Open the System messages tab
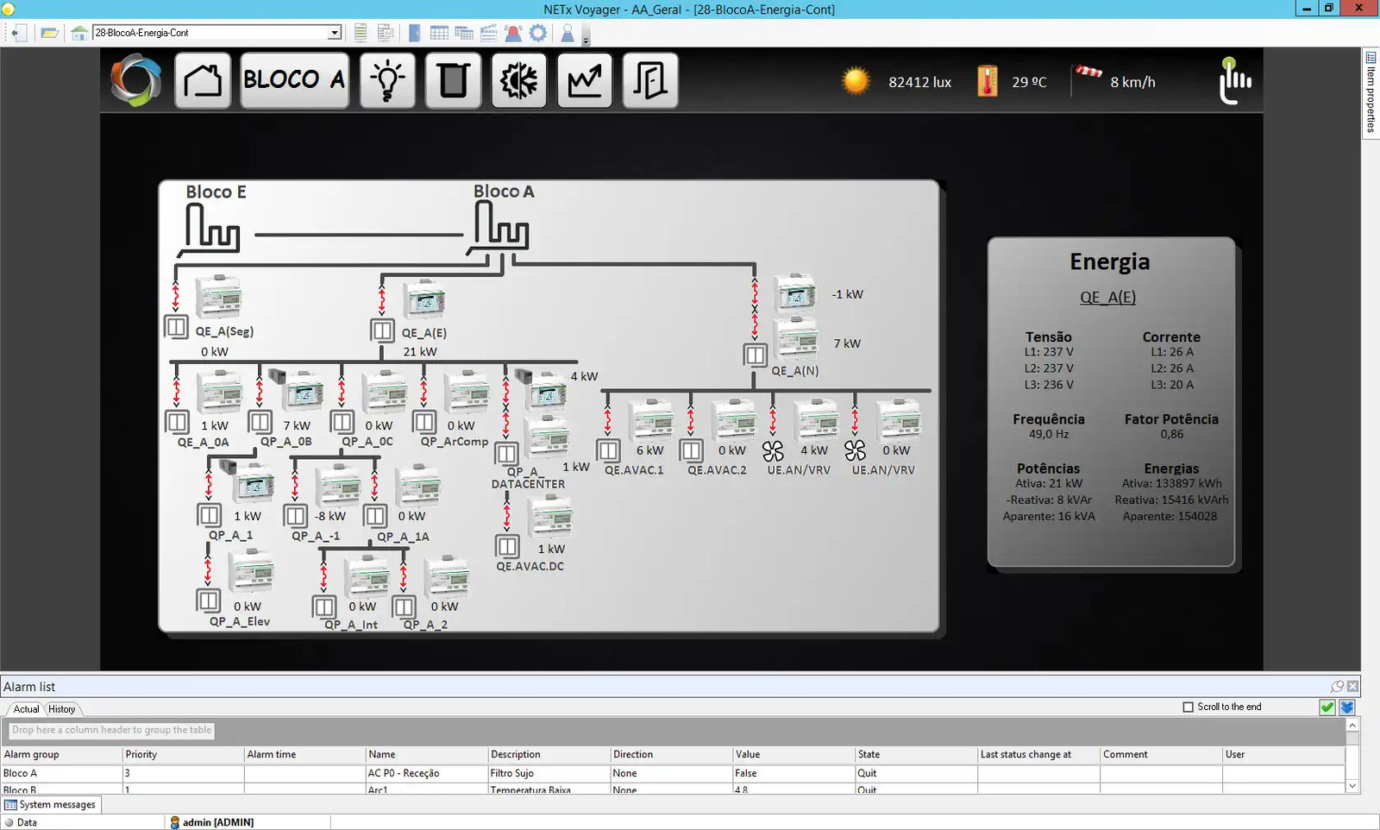 [x=51, y=804]
